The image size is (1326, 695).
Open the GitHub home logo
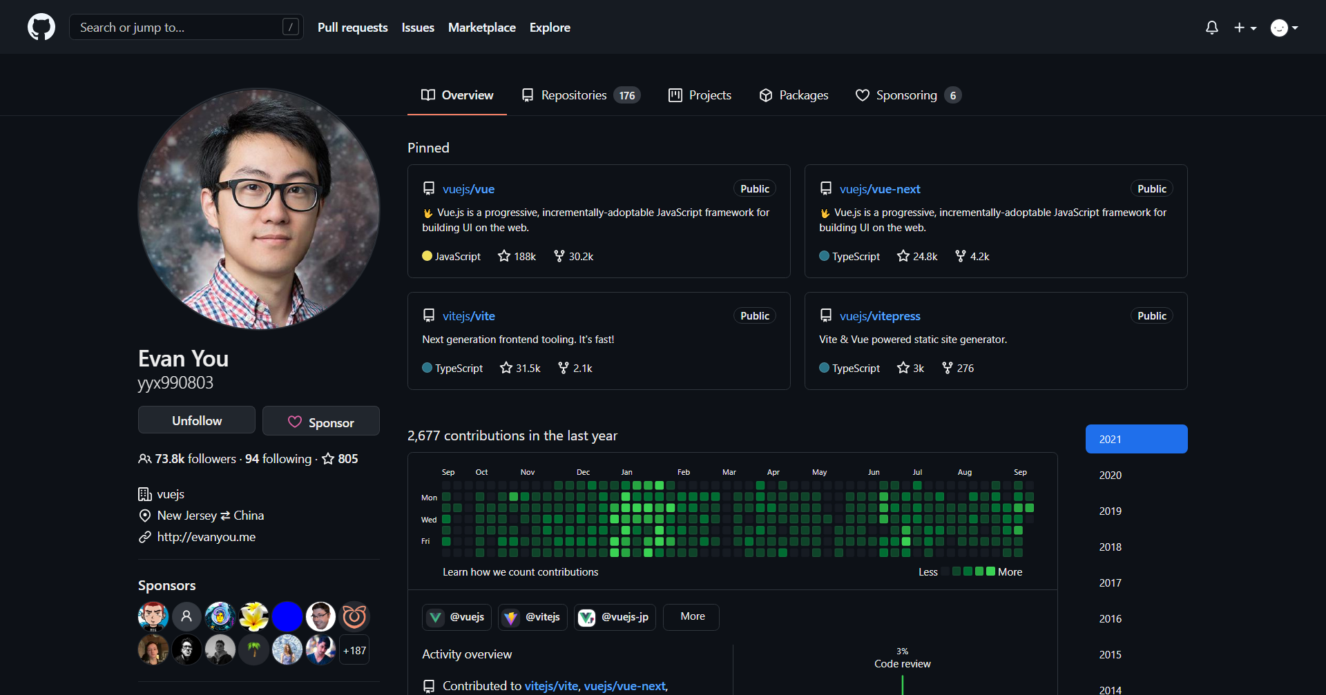coord(41,28)
